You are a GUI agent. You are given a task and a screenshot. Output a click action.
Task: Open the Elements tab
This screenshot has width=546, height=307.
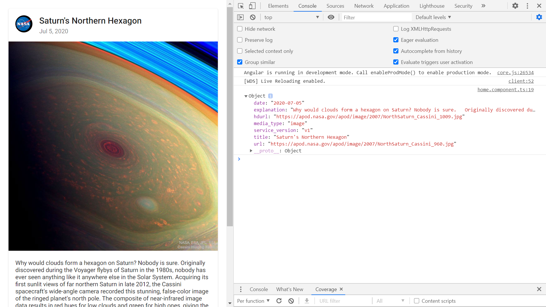(x=278, y=6)
